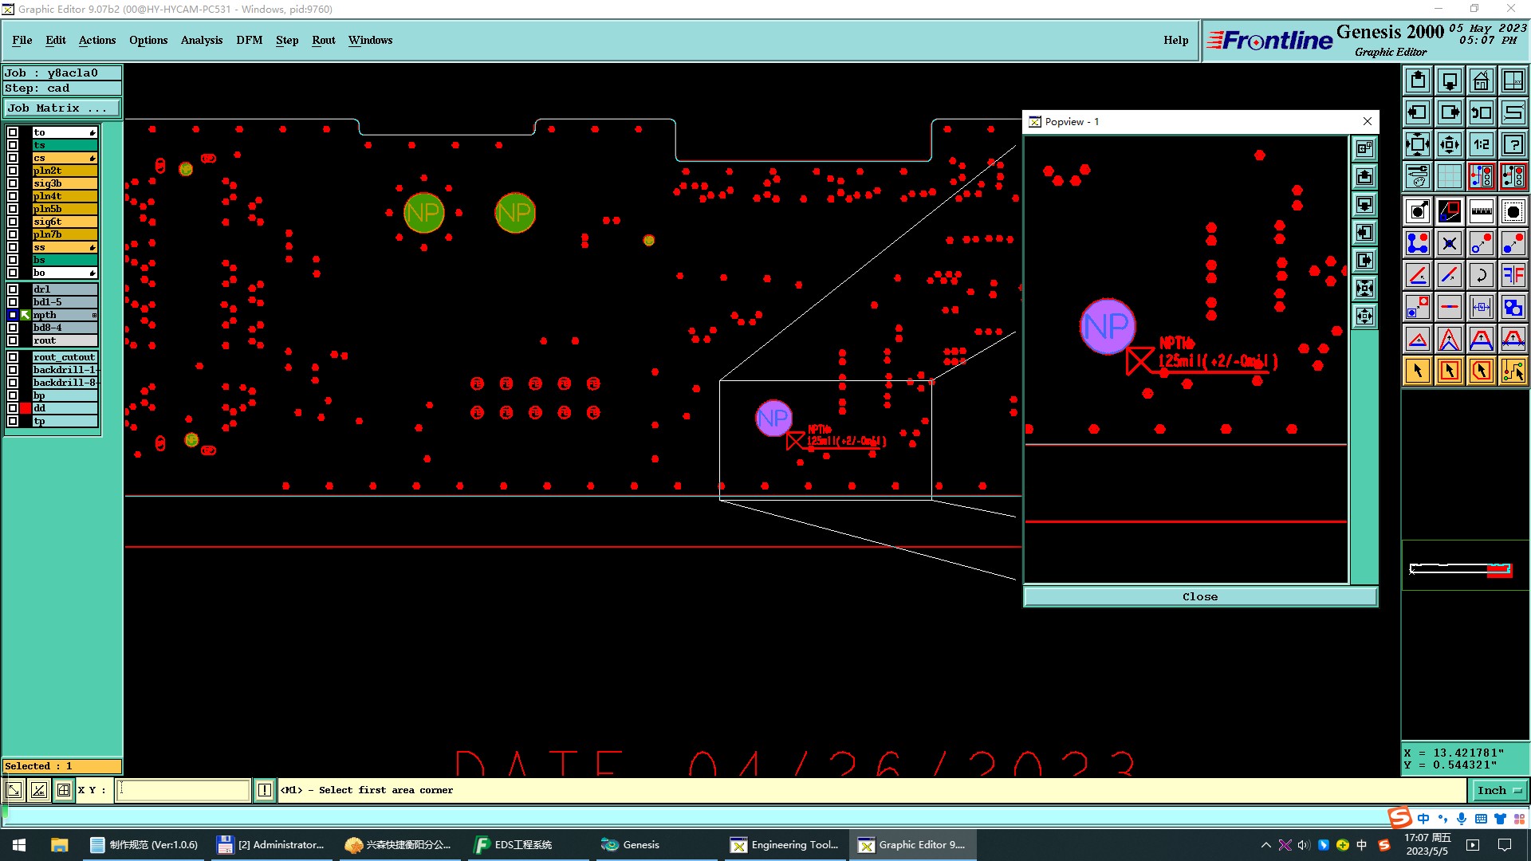The image size is (1531, 861).
Task: Toggle display checkbox for layer drl
Action: click(13, 289)
